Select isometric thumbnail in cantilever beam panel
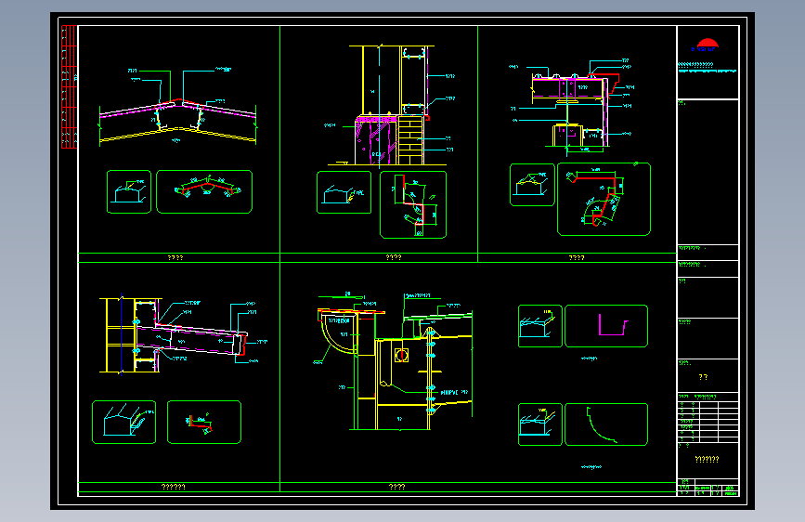 coord(123,422)
